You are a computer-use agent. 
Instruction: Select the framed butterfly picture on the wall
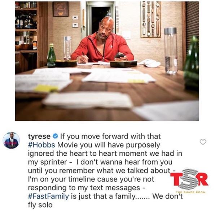pyautogui.click(x=61, y=9)
